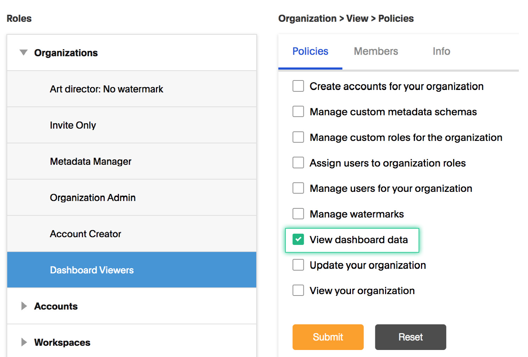The image size is (528, 357).
Task: Click the Reset button
Action: click(x=410, y=337)
